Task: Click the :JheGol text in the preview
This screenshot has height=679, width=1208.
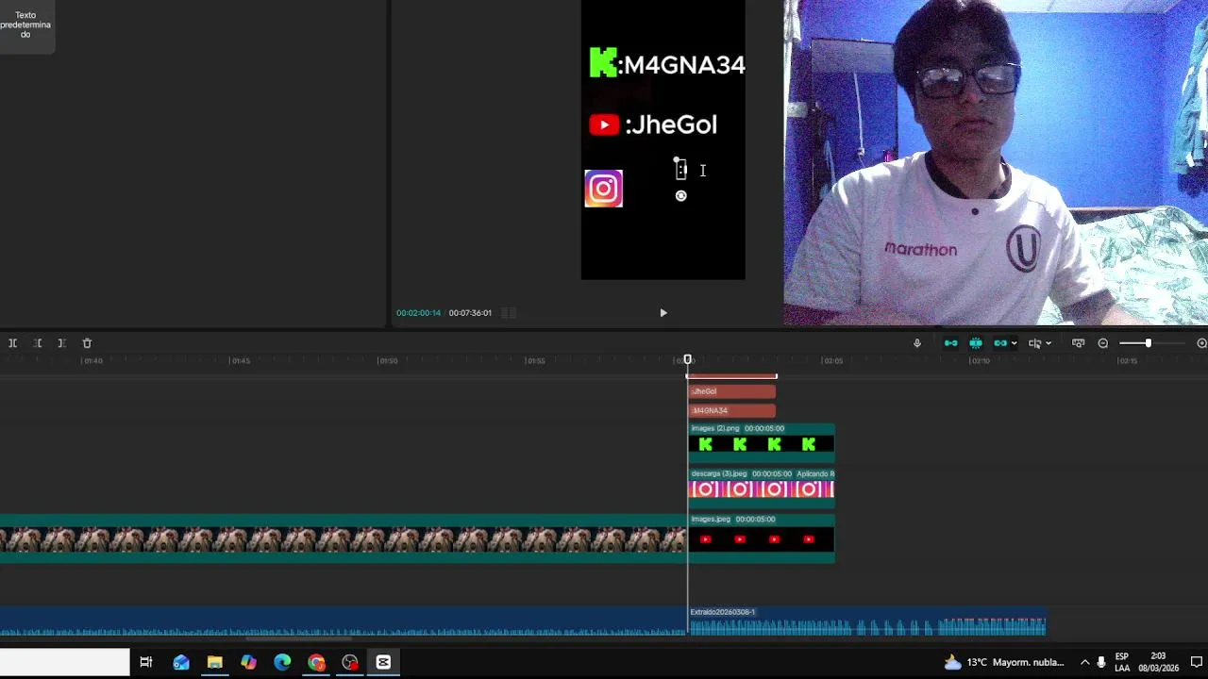Action: click(671, 124)
